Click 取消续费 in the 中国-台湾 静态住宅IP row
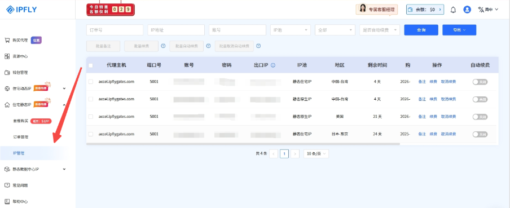Screen dimensions: 510x208 click(449, 82)
